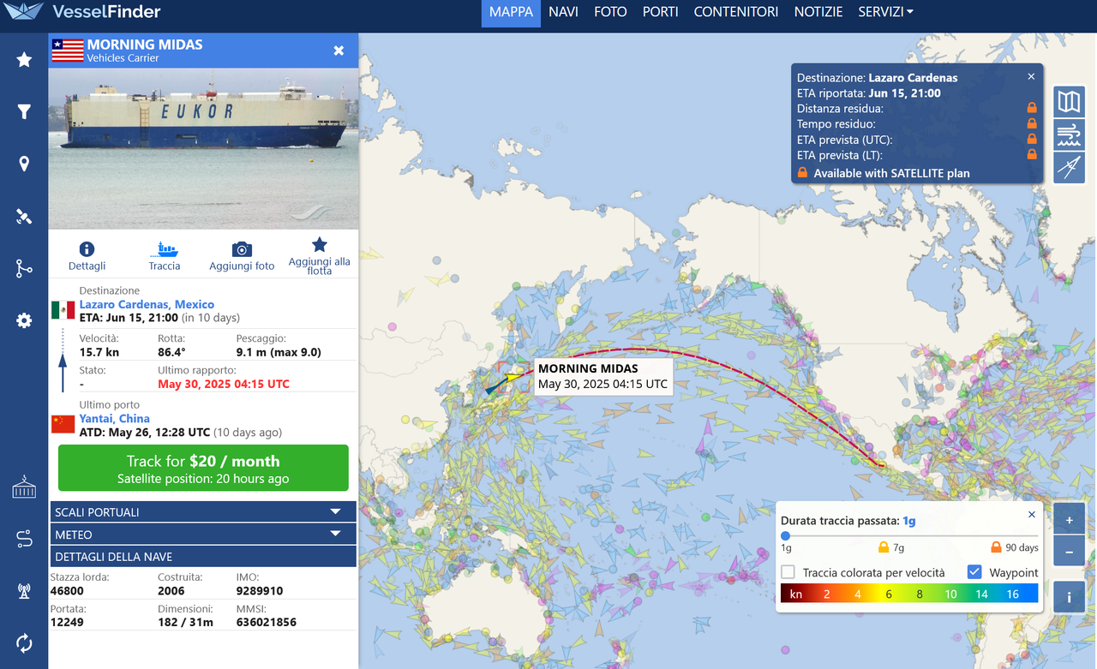Expand the SCALI PORTUALI section

pos(203,511)
